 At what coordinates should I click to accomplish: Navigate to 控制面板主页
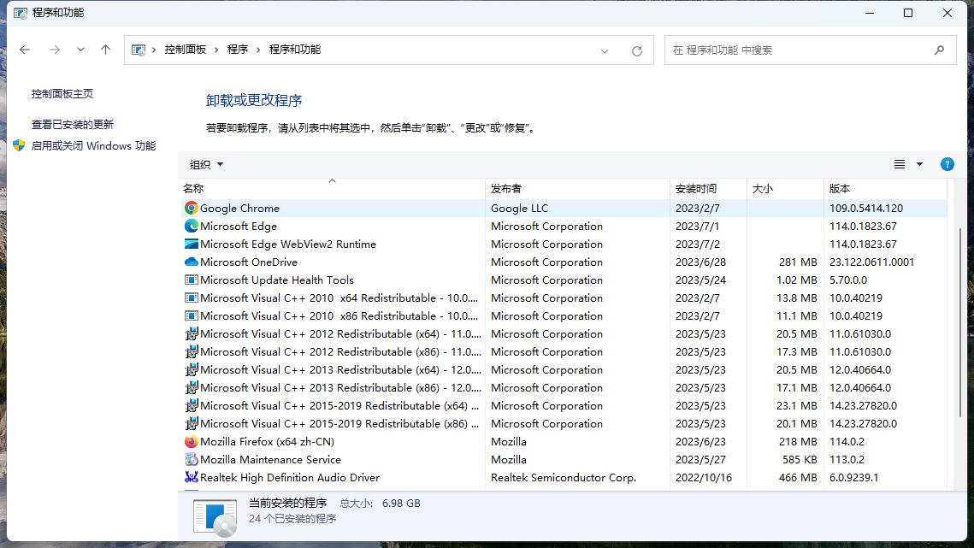[x=53, y=93]
